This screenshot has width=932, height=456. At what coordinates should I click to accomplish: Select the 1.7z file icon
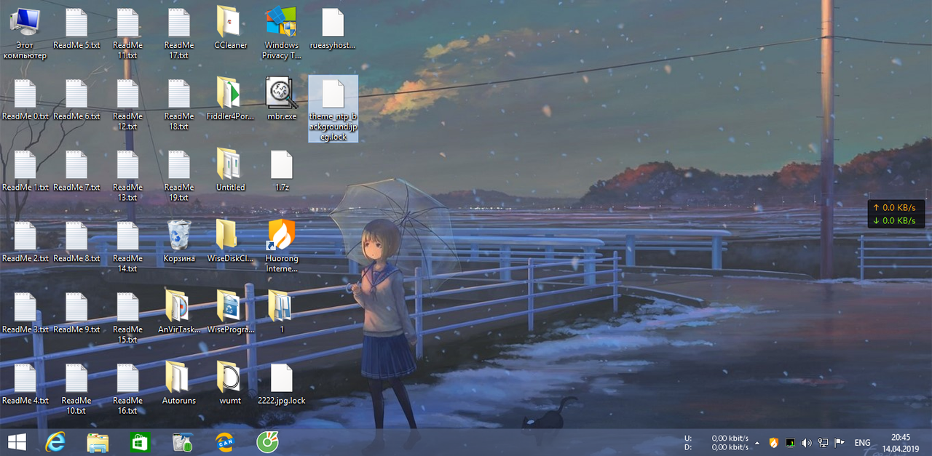[282, 171]
